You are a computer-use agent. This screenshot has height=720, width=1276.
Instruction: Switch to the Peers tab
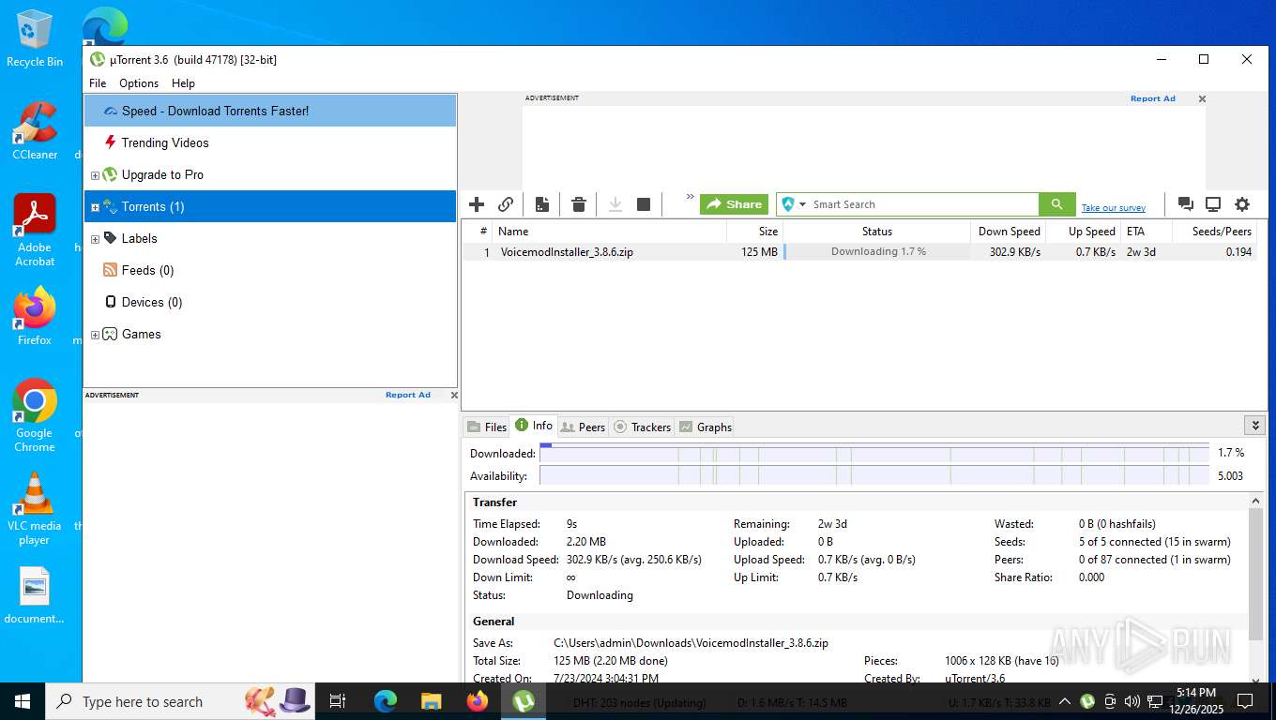tap(582, 427)
